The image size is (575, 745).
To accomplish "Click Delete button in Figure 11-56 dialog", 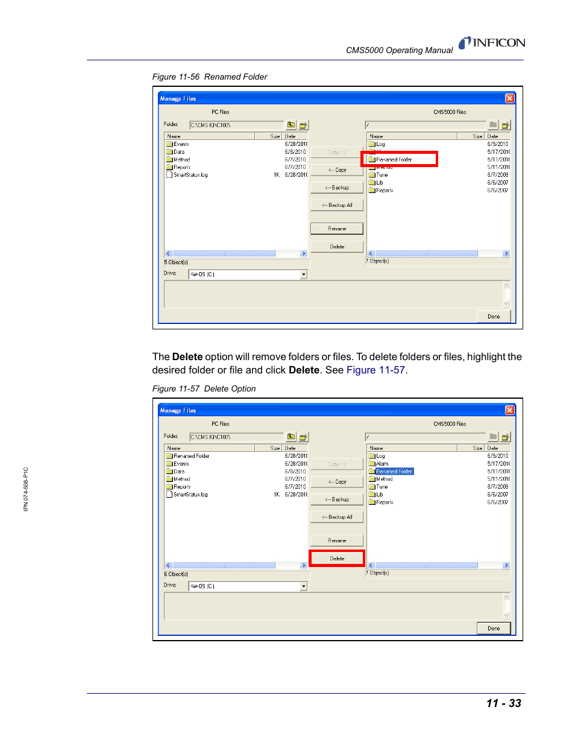I will (x=337, y=247).
